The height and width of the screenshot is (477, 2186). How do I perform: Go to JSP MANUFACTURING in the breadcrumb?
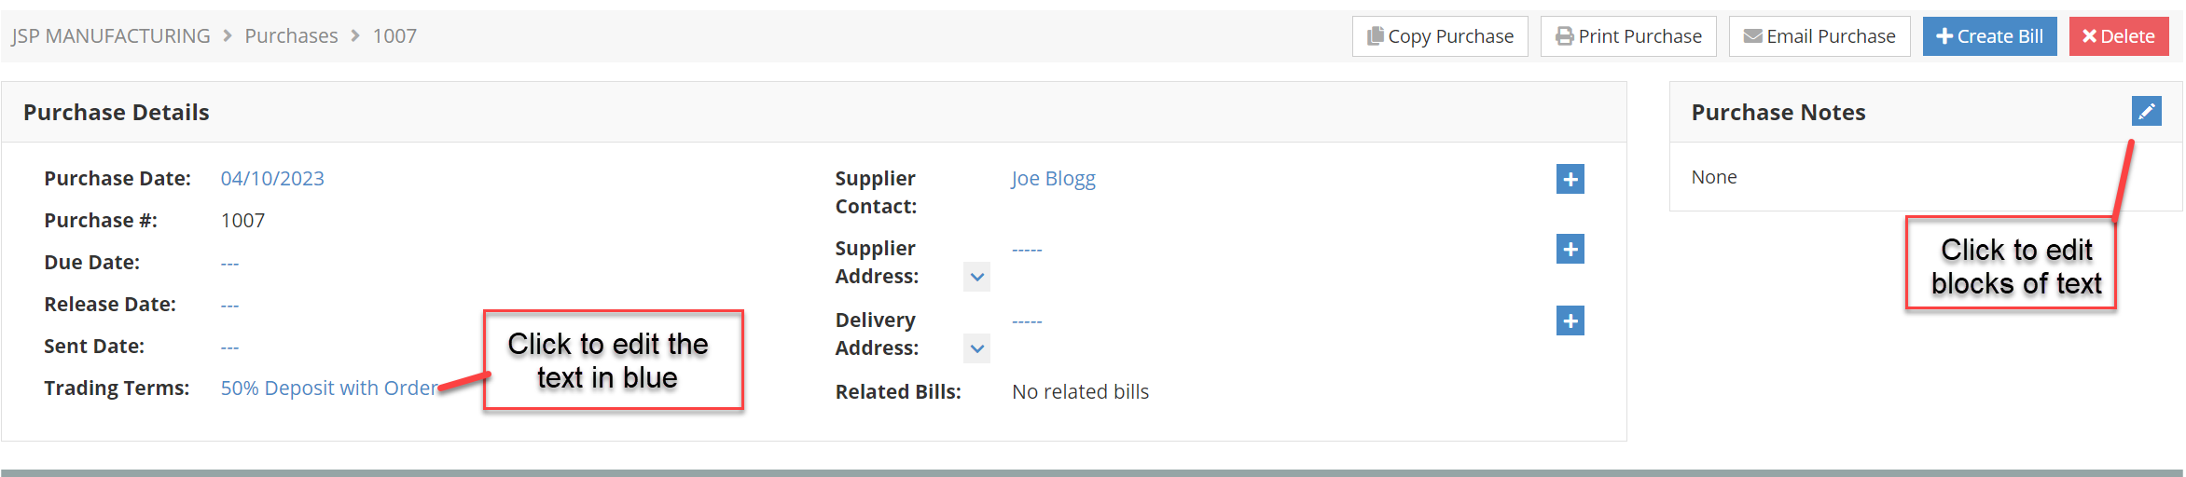pyautogui.click(x=111, y=36)
